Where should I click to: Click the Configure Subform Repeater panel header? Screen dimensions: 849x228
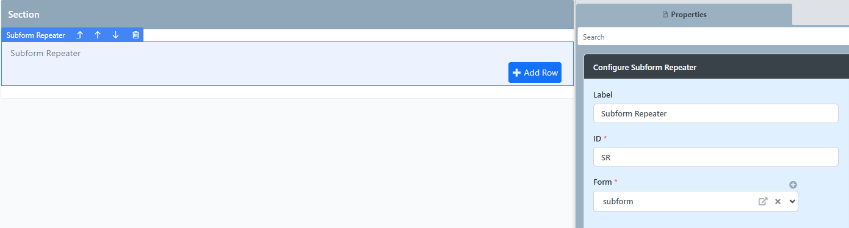coord(716,67)
